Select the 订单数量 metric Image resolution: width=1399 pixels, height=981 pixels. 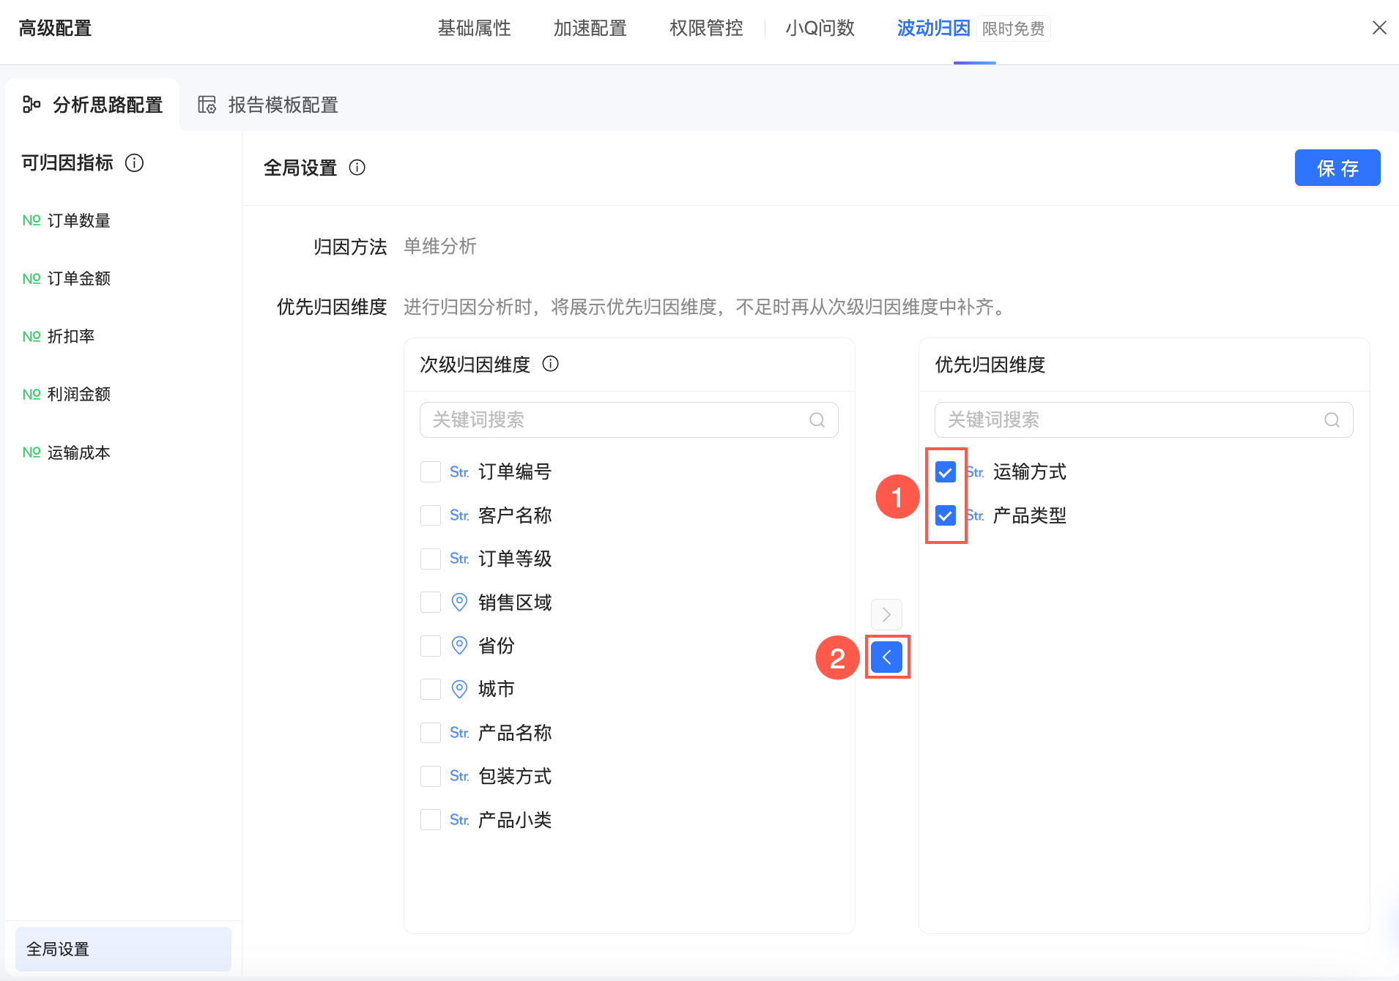(x=78, y=220)
